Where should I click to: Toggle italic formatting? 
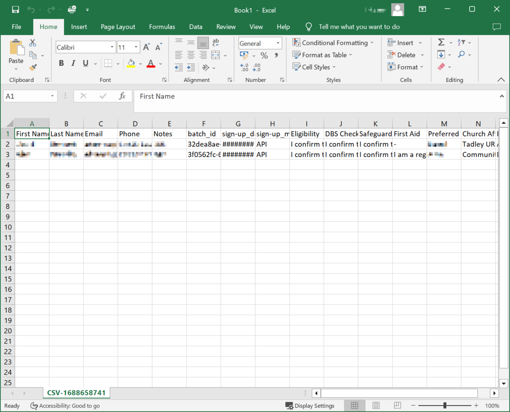click(73, 63)
